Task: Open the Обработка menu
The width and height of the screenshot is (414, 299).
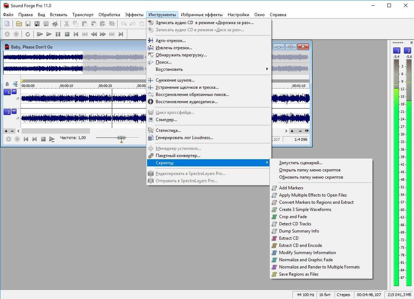Action: coord(109,15)
